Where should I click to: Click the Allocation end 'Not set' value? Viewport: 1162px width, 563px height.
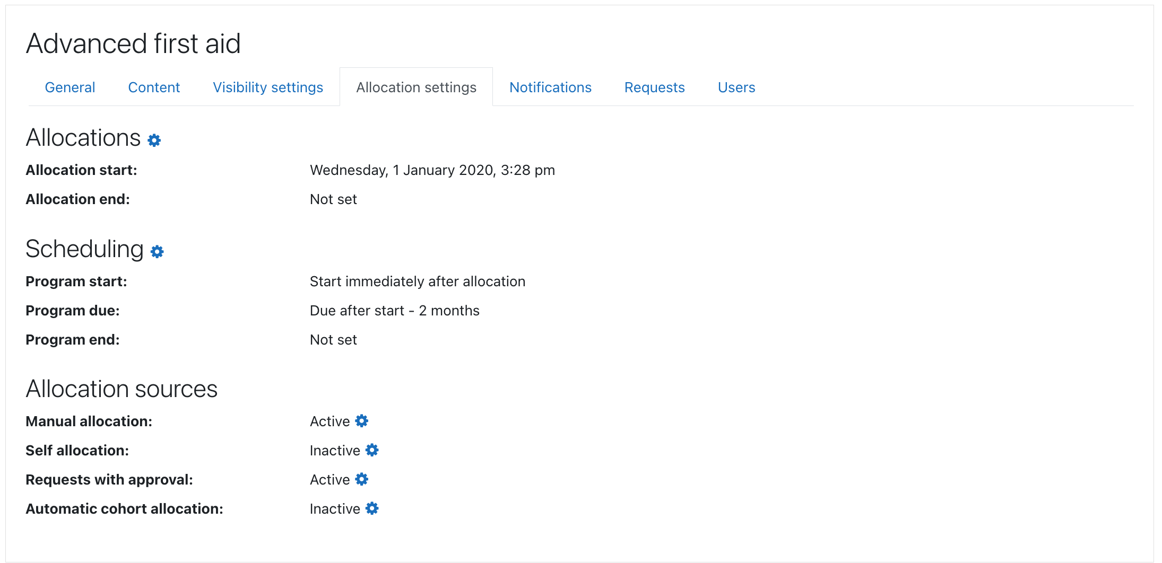click(333, 199)
